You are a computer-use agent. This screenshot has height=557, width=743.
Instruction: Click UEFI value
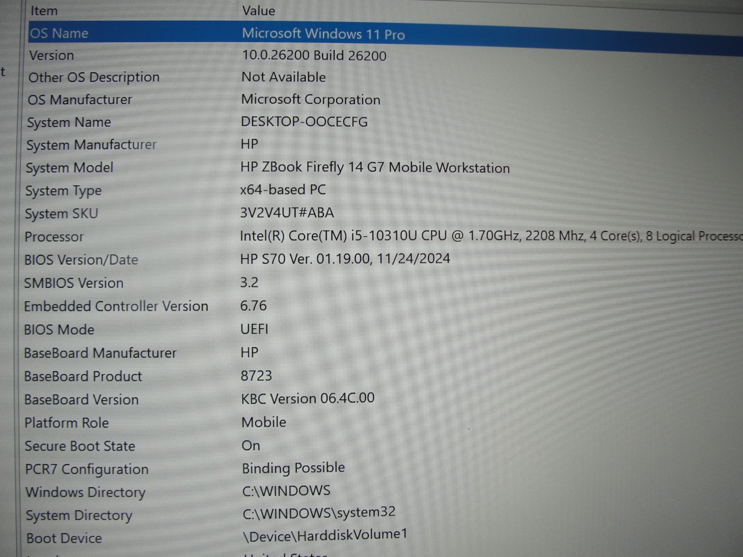[x=254, y=329]
